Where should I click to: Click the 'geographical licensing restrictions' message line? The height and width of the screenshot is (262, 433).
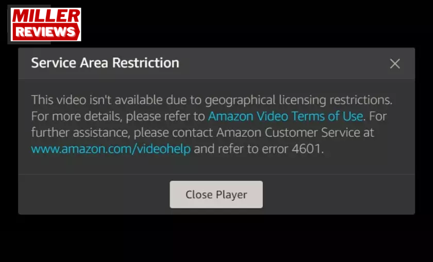coord(298,100)
